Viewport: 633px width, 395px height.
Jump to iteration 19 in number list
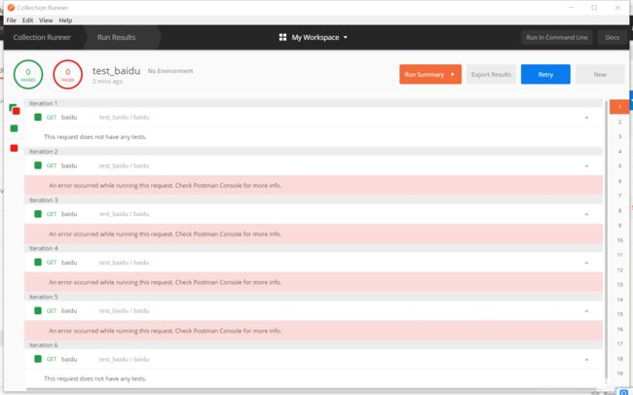pos(619,374)
